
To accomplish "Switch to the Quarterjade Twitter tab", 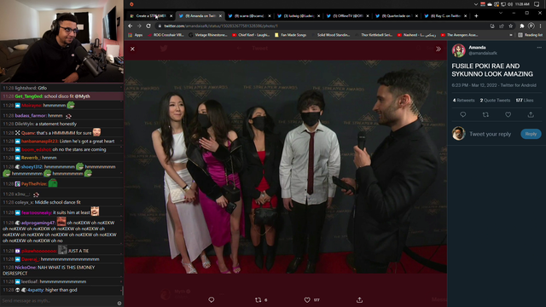I will click(x=396, y=16).
